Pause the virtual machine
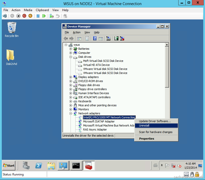 38,16
